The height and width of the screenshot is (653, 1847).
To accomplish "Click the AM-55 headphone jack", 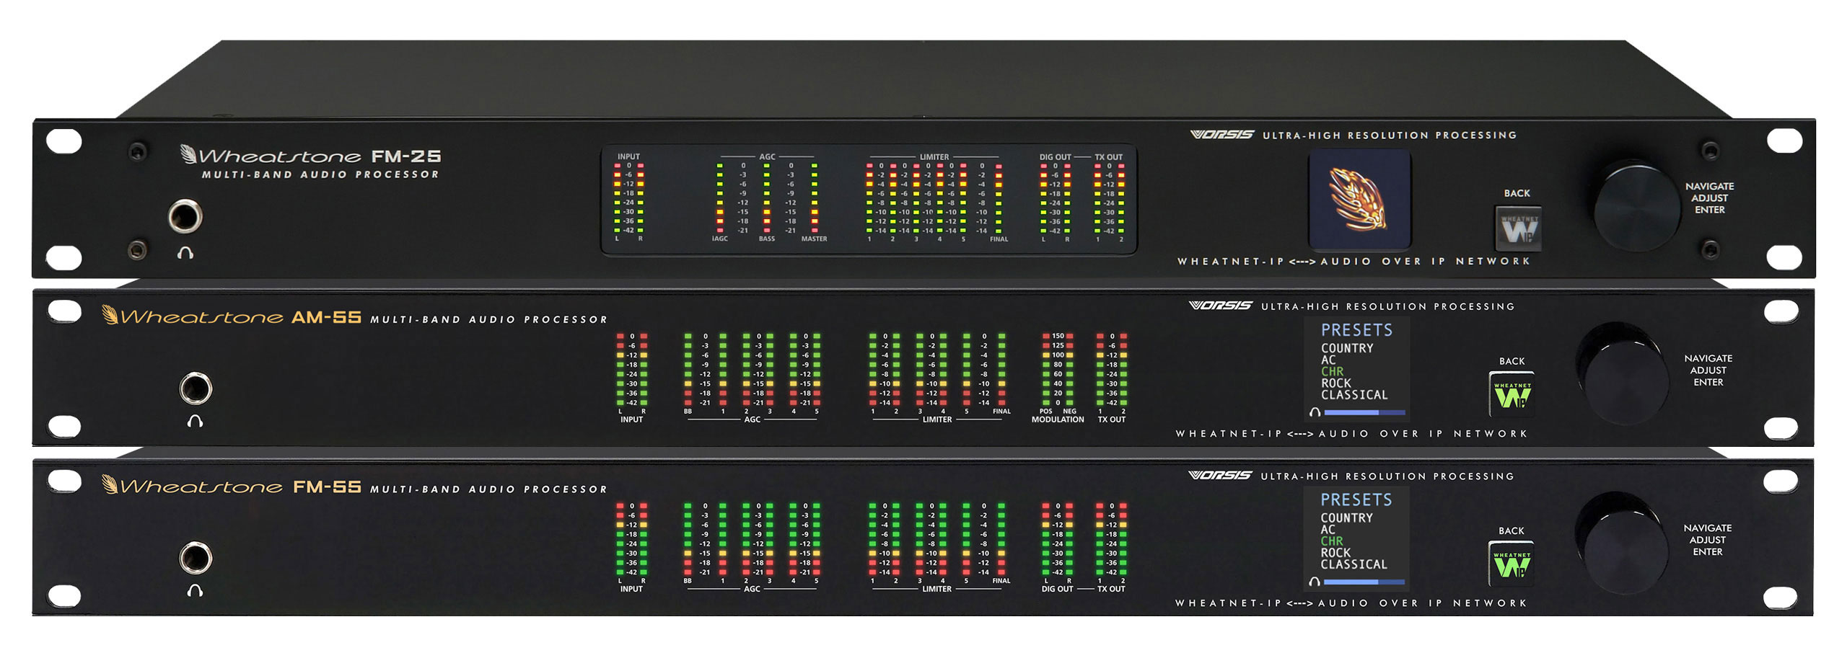I will [x=196, y=389].
